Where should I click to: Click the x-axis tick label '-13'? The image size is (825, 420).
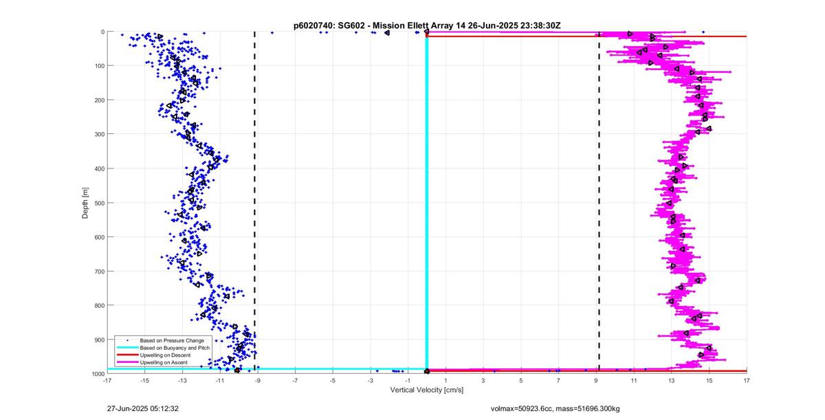[x=182, y=380]
